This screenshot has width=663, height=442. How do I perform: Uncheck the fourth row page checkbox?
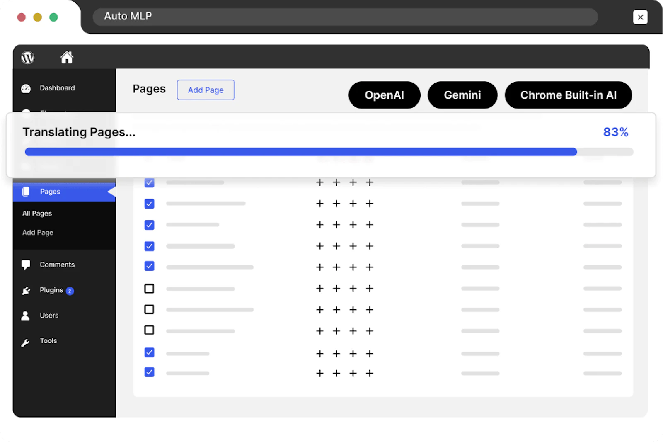[149, 246]
